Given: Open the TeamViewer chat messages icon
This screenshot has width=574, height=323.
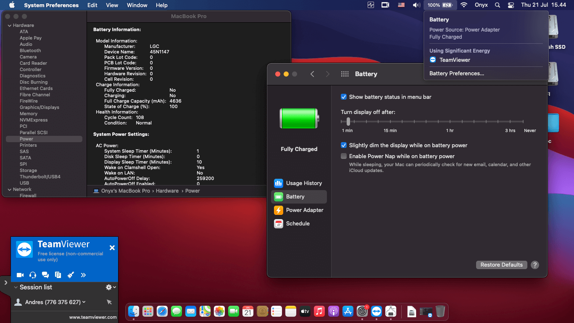Looking at the screenshot, I should pyautogui.click(x=45, y=275).
